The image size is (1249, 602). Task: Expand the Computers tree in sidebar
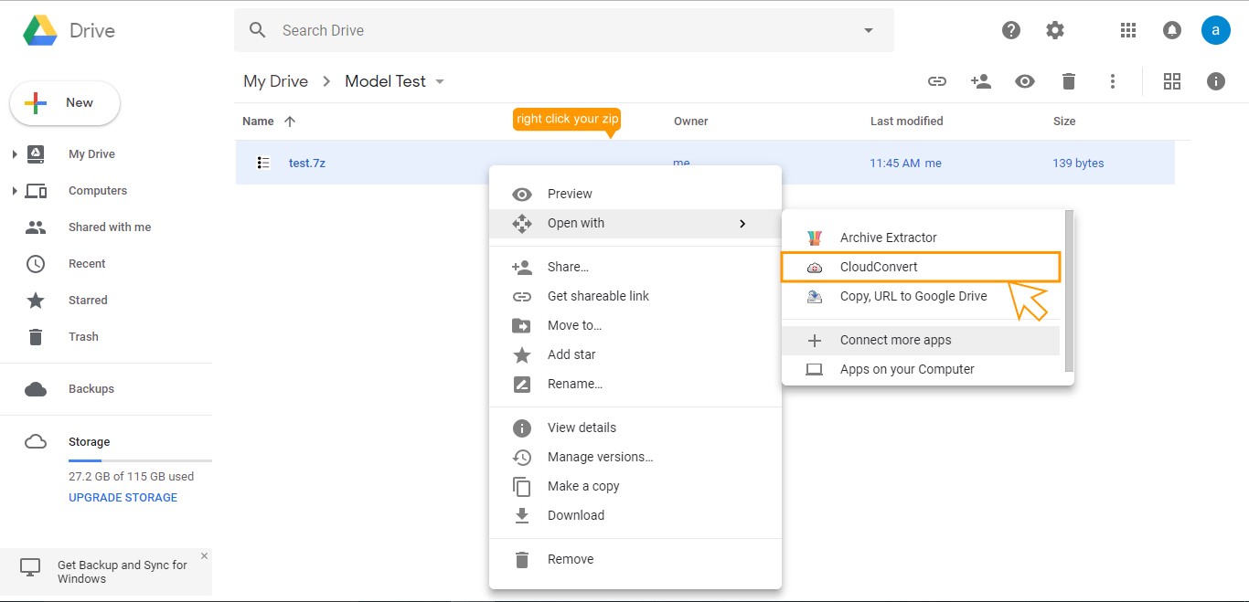point(15,191)
